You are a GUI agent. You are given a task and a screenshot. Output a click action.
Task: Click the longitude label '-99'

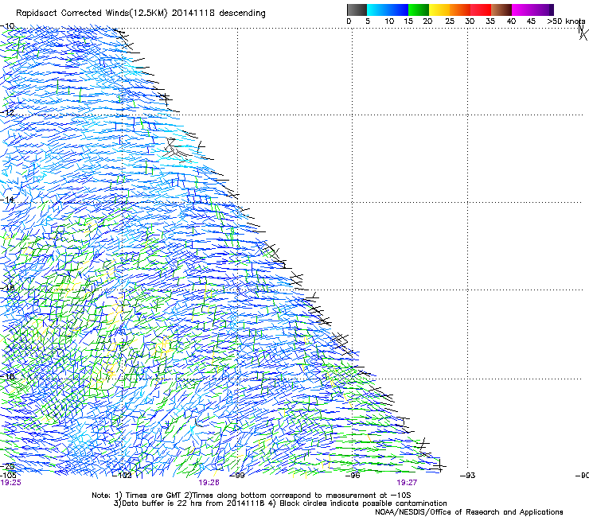coord(237,476)
